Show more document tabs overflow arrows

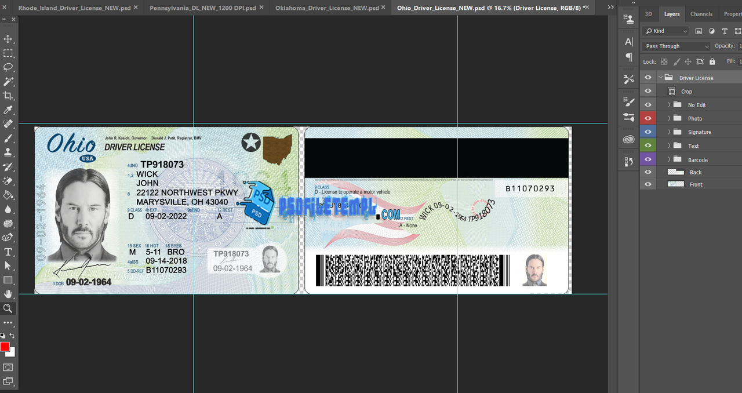610,8
